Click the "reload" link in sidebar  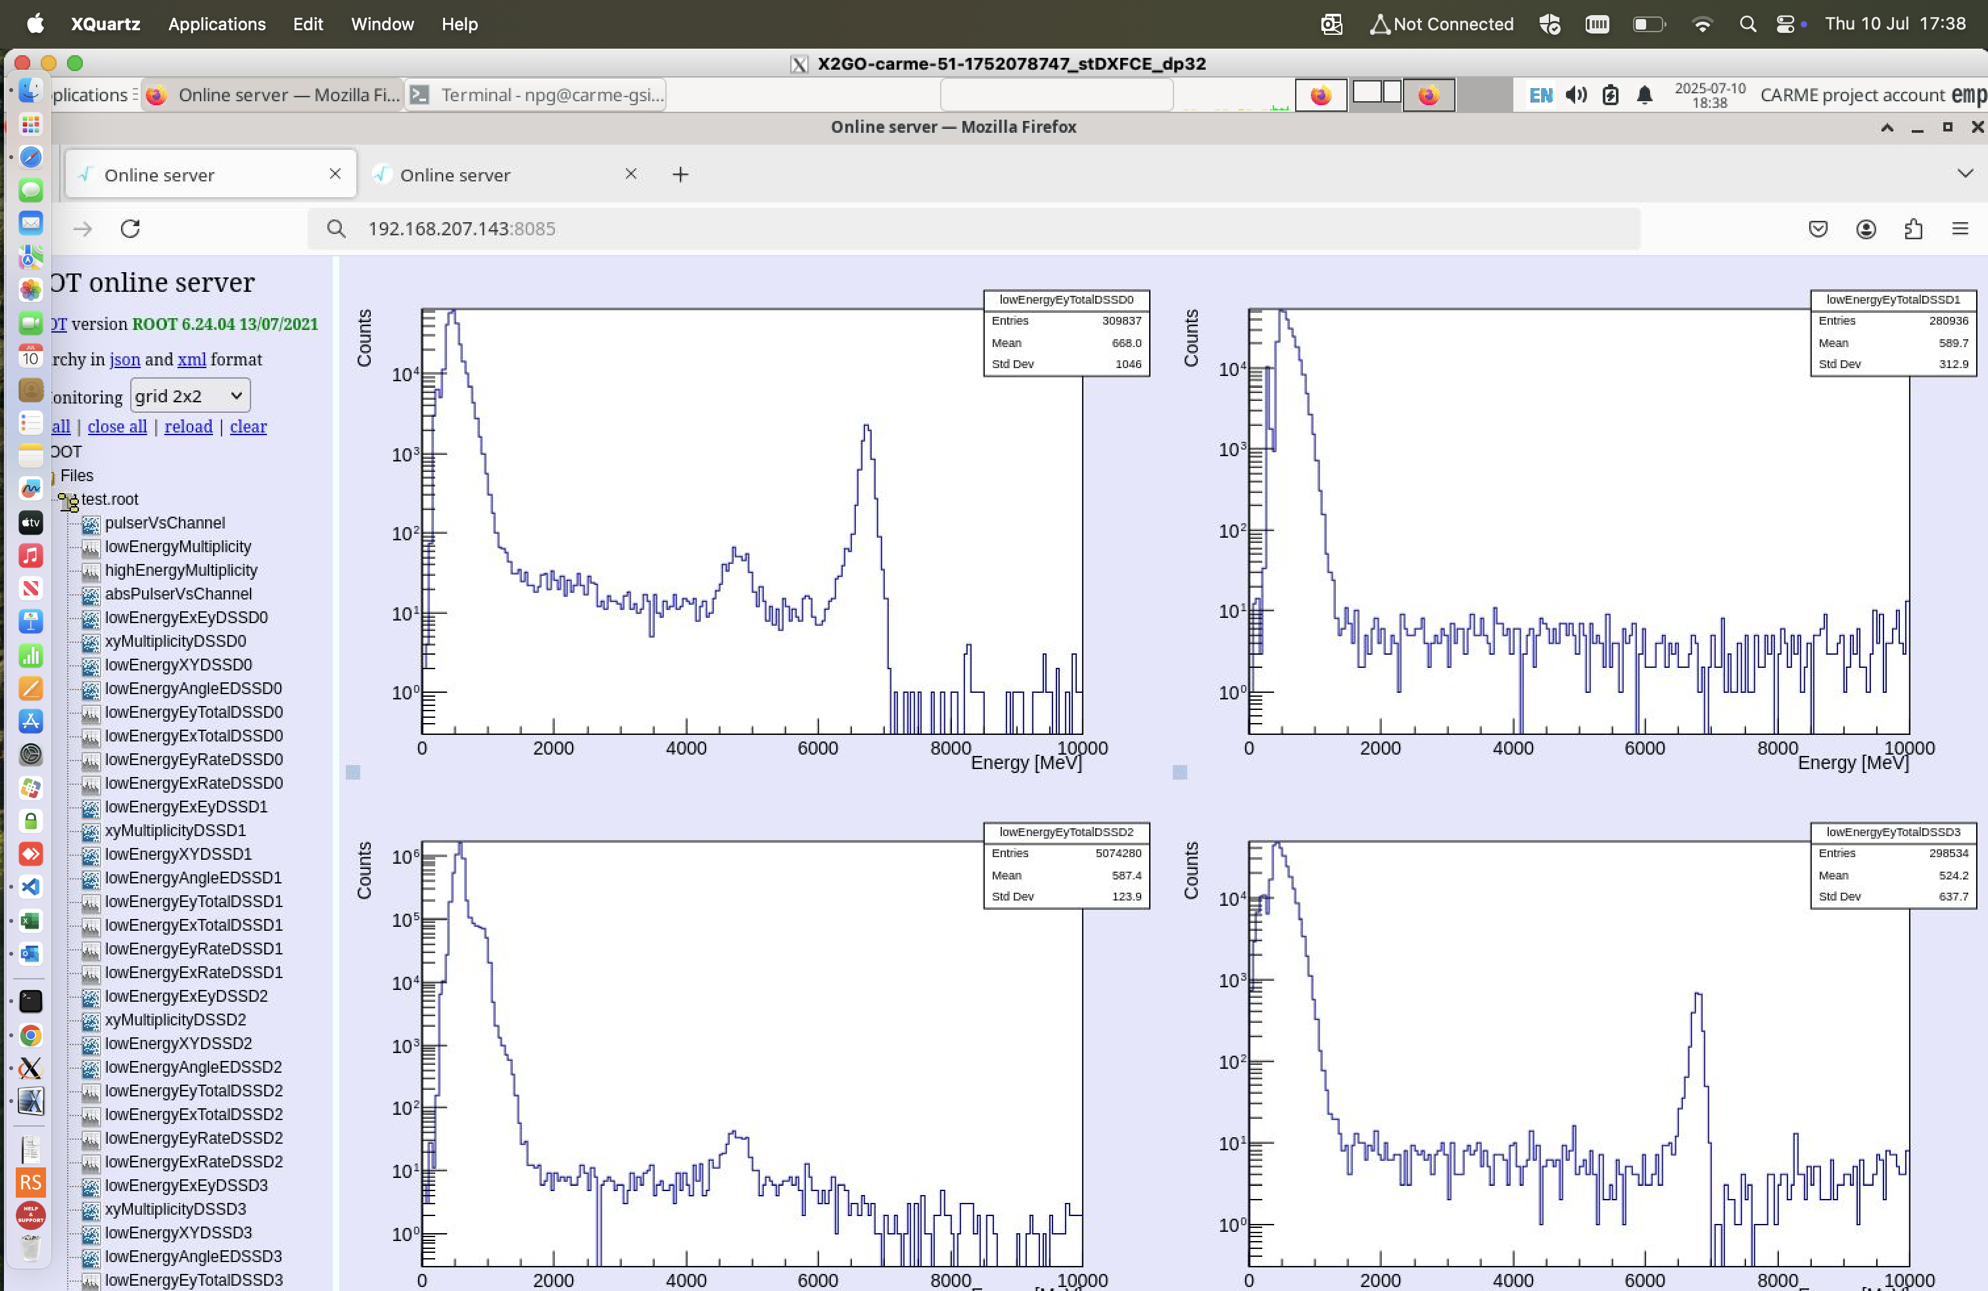coord(188,427)
